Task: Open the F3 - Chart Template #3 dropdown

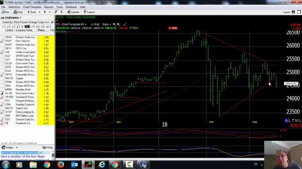Action: pos(71,24)
